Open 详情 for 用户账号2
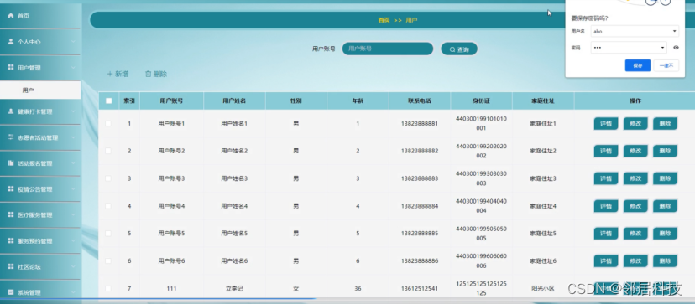This screenshot has width=695, height=304. tap(606, 152)
